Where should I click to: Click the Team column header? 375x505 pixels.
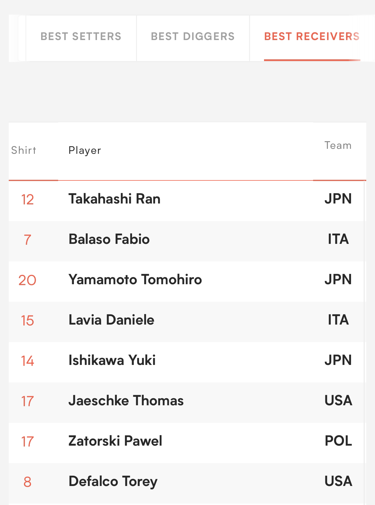tap(338, 145)
